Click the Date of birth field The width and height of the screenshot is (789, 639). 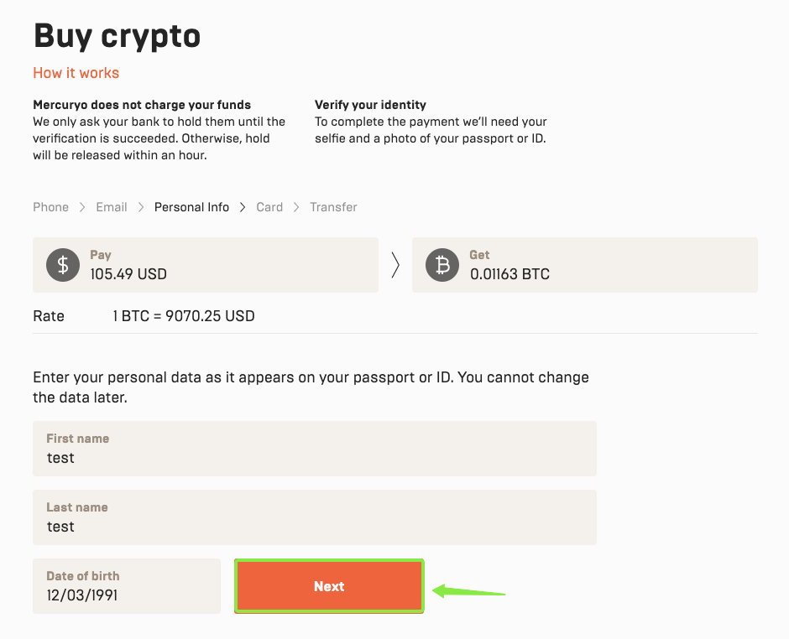tap(126, 585)
